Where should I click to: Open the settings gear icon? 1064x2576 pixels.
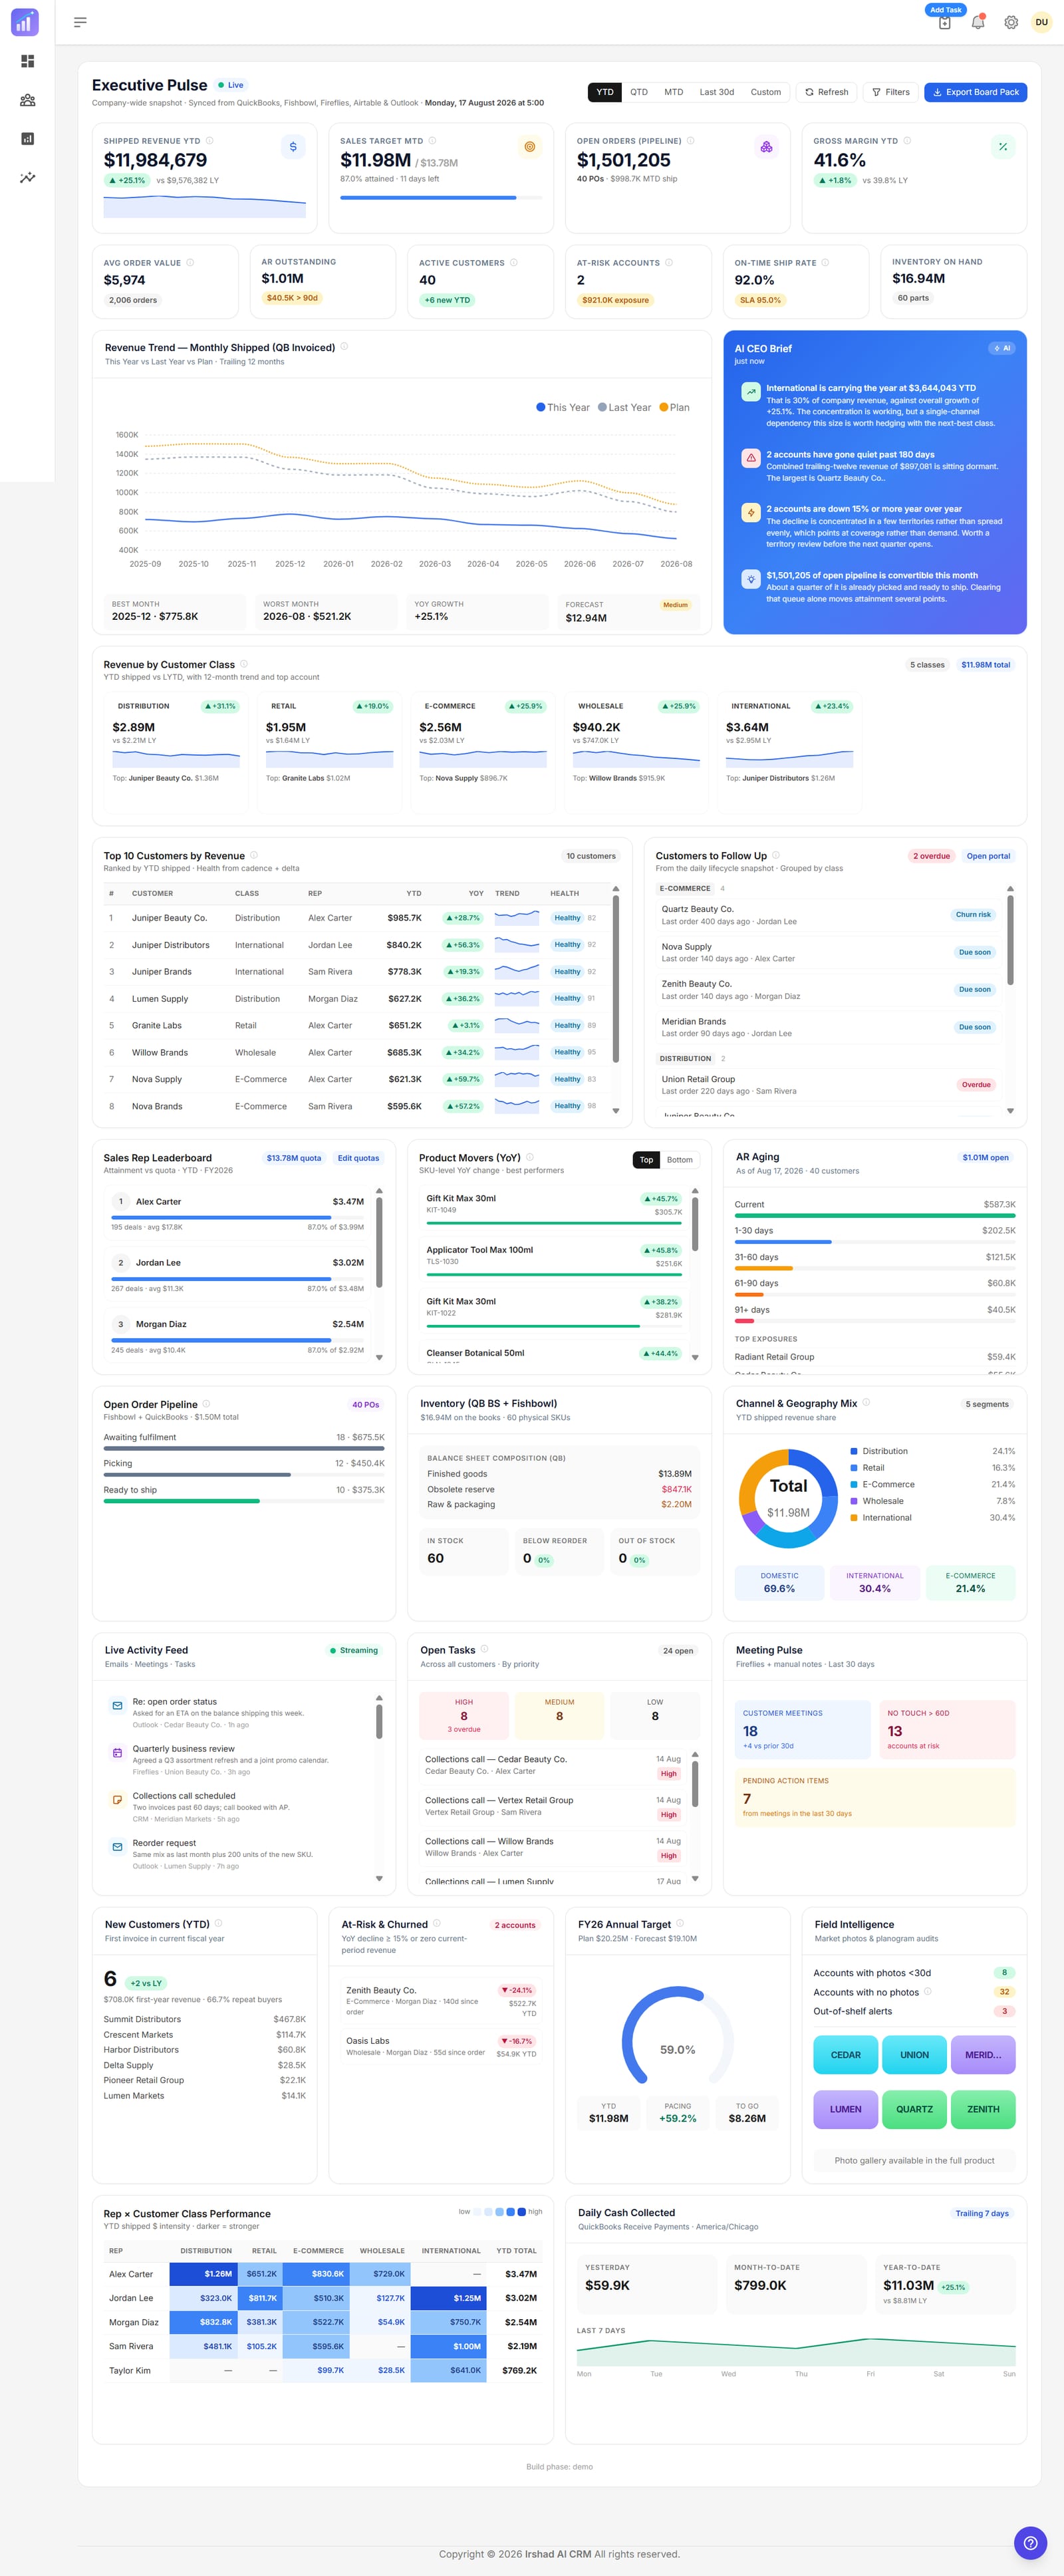1011,22
